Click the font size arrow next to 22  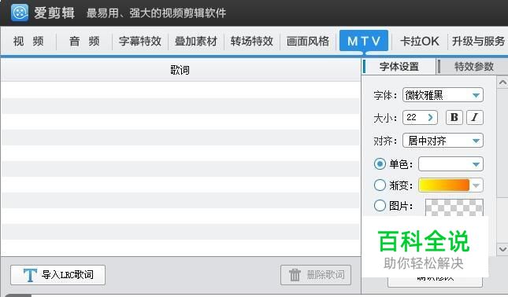coord(430,117)
